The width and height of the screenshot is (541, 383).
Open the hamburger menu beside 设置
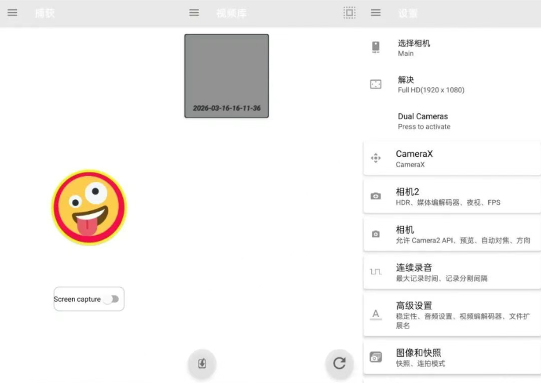pos(375,12)
